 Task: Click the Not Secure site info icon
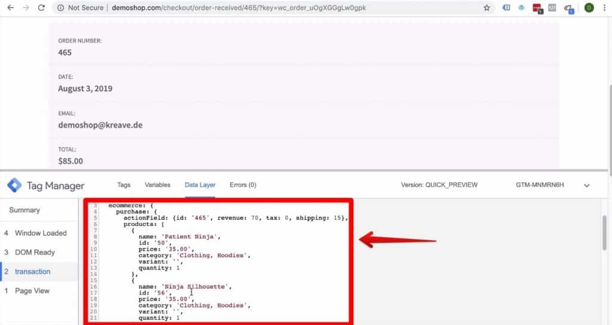[61, 8]
